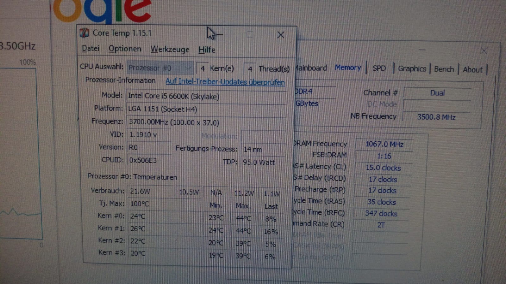Minimize the CPU-Z window

pos(422,50)
